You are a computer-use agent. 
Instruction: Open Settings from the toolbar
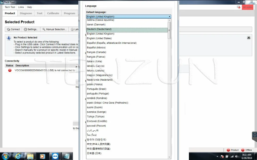click(31, 29)
